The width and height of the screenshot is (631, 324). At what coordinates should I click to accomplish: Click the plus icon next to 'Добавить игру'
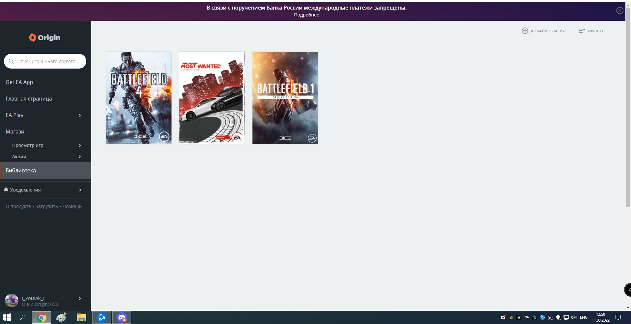pos(525,30)
